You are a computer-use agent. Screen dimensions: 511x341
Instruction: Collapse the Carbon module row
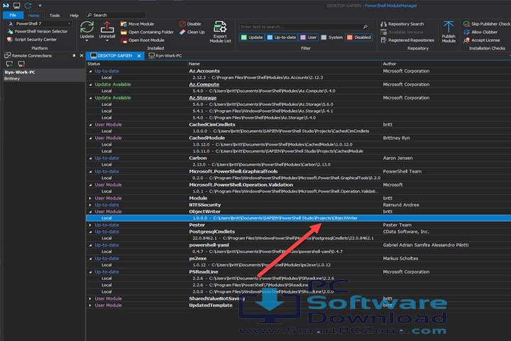tap(90, 158)
